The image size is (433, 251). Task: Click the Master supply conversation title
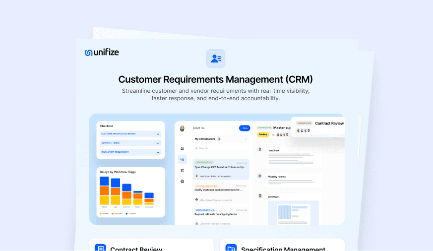coord(282,128)
